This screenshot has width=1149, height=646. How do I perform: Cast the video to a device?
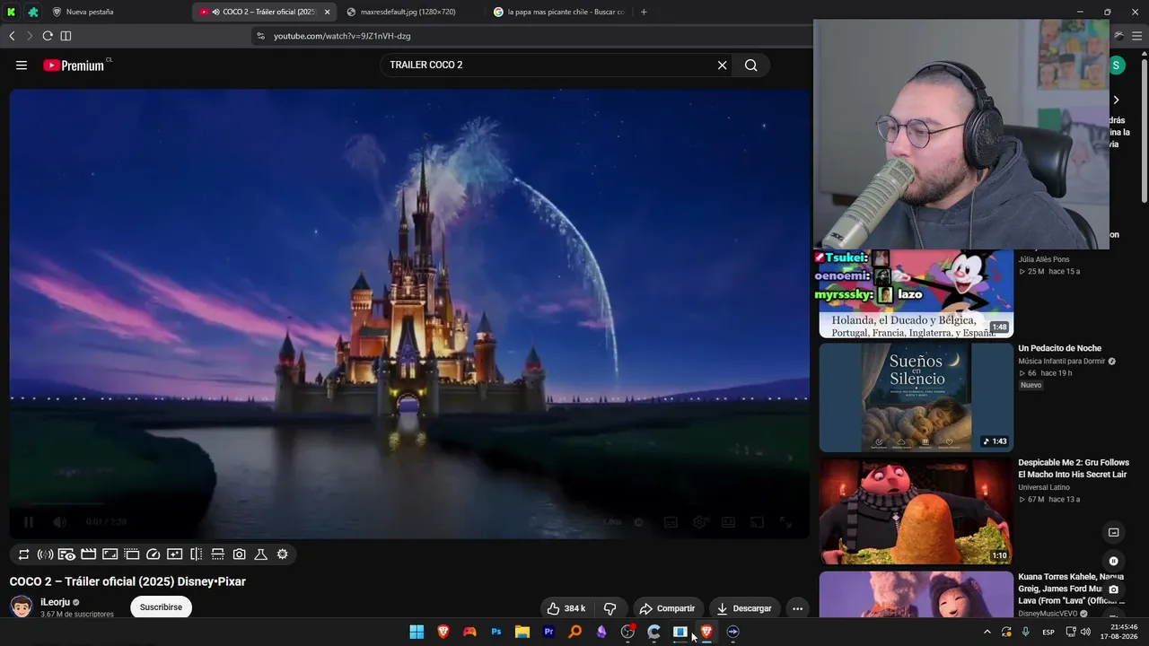[757, 522]
